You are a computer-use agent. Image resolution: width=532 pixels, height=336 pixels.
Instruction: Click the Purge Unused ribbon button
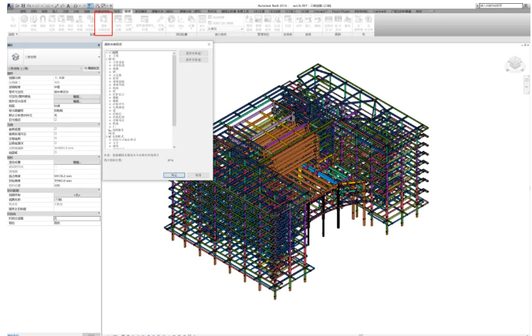pos(104,23)
